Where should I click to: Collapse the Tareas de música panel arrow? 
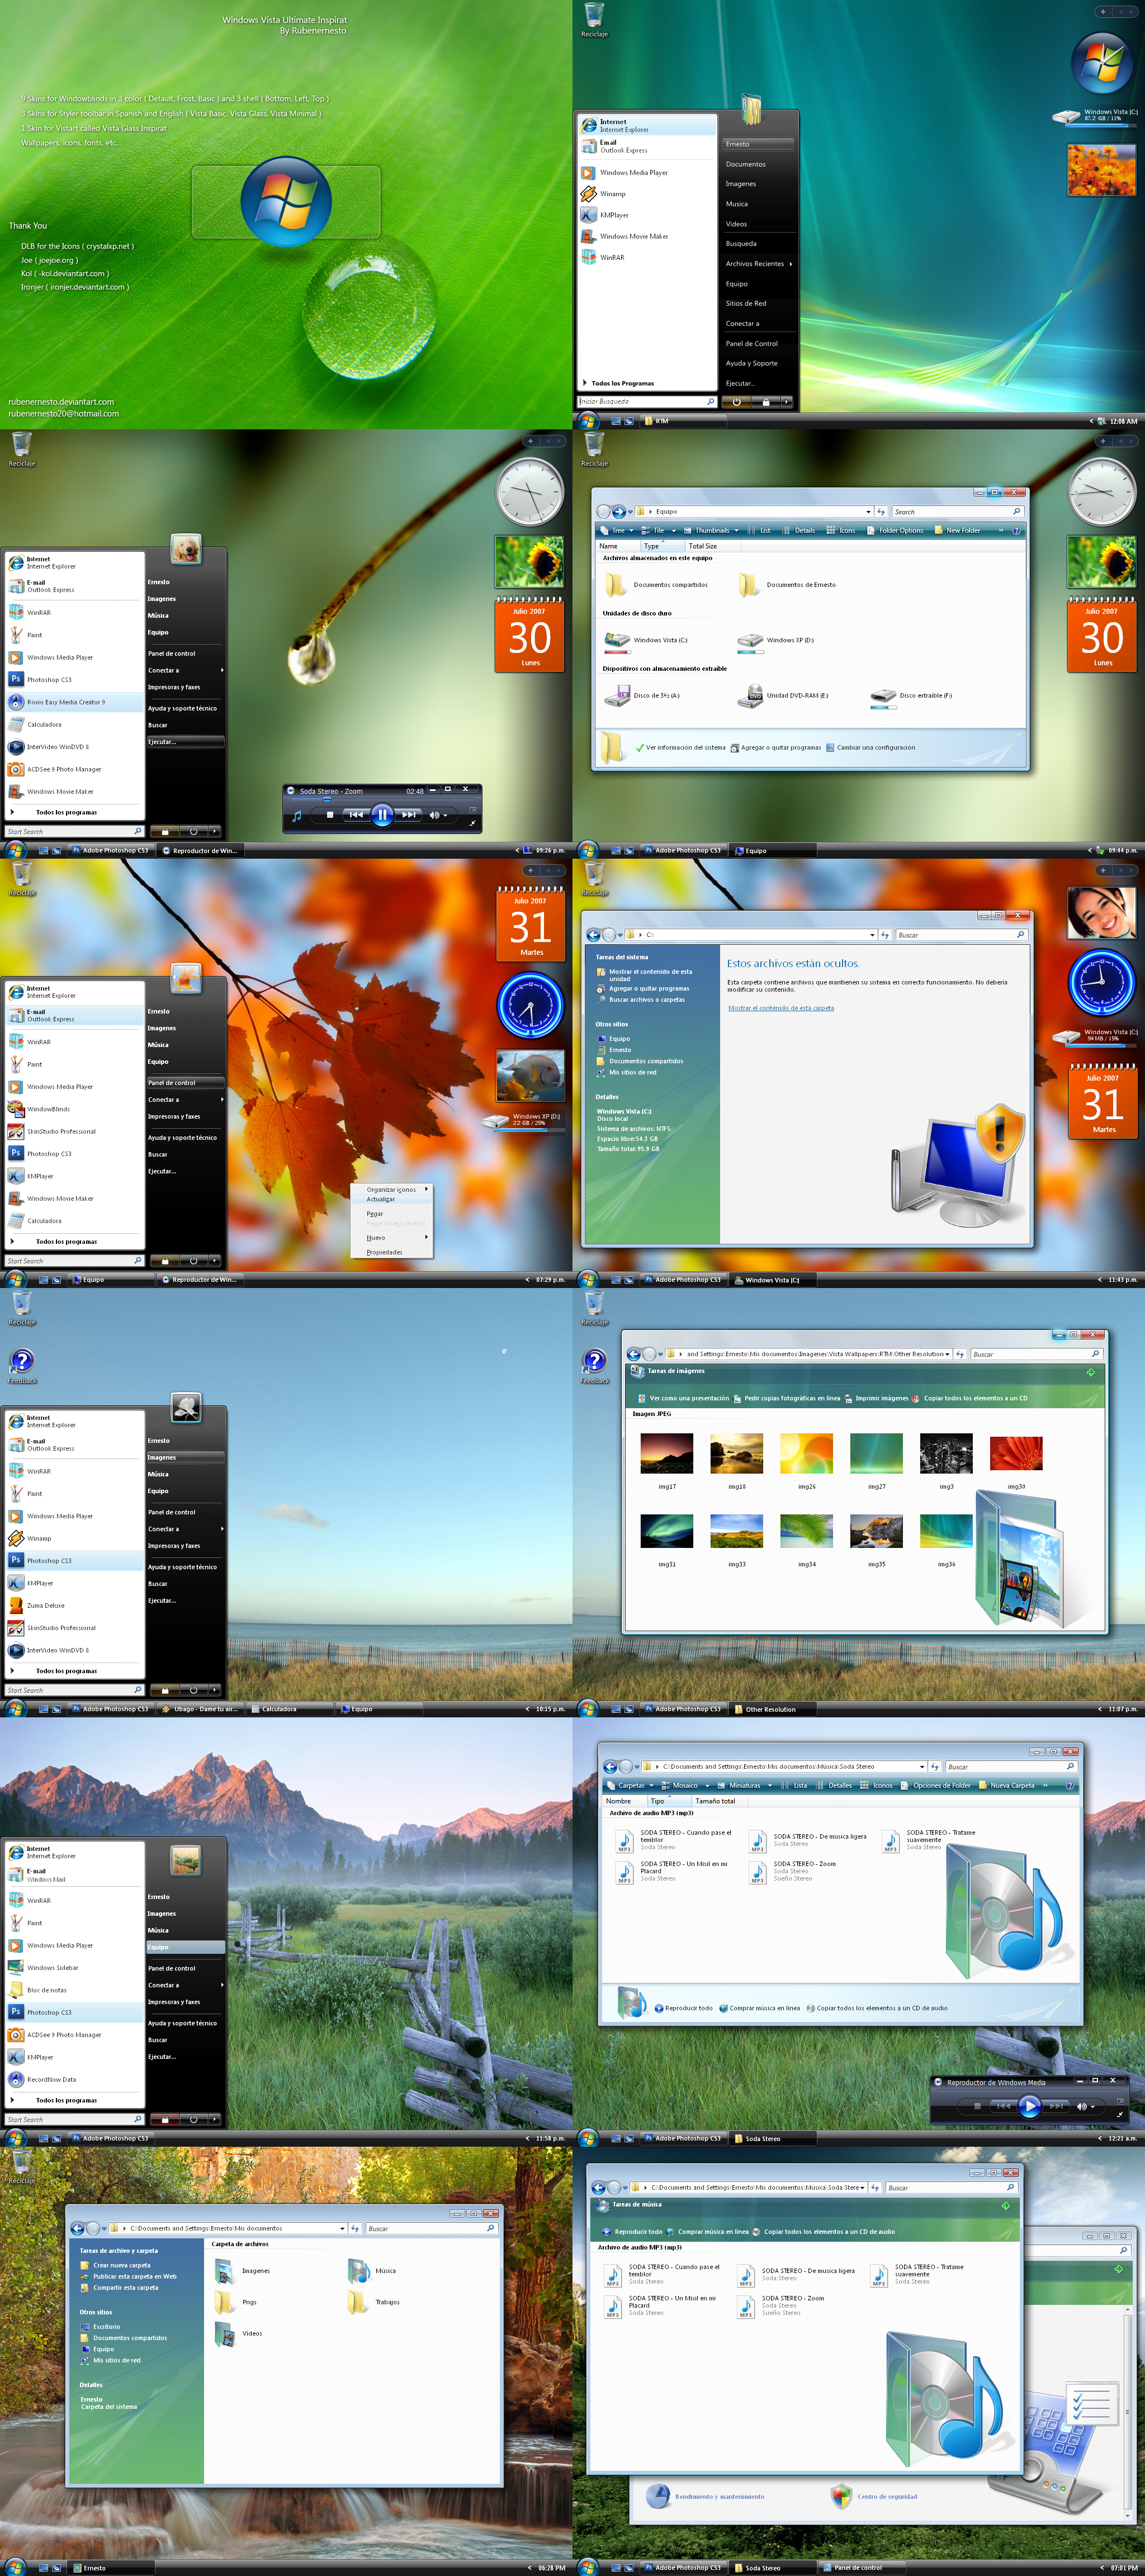(1006, 2205)
